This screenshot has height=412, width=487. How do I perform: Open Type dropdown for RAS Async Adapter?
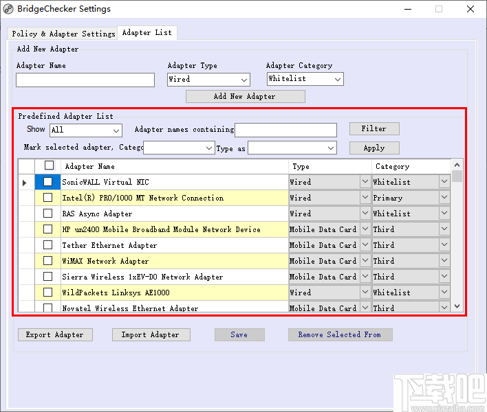365,214
